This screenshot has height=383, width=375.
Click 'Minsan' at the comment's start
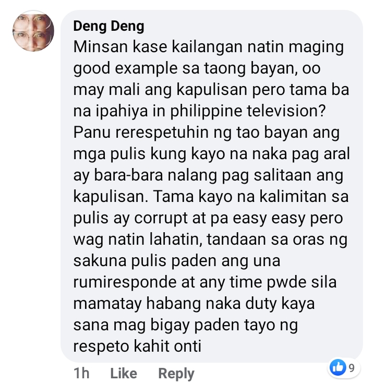pos(101,46)
